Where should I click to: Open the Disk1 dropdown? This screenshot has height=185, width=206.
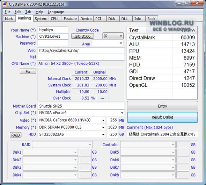point(50,152)
